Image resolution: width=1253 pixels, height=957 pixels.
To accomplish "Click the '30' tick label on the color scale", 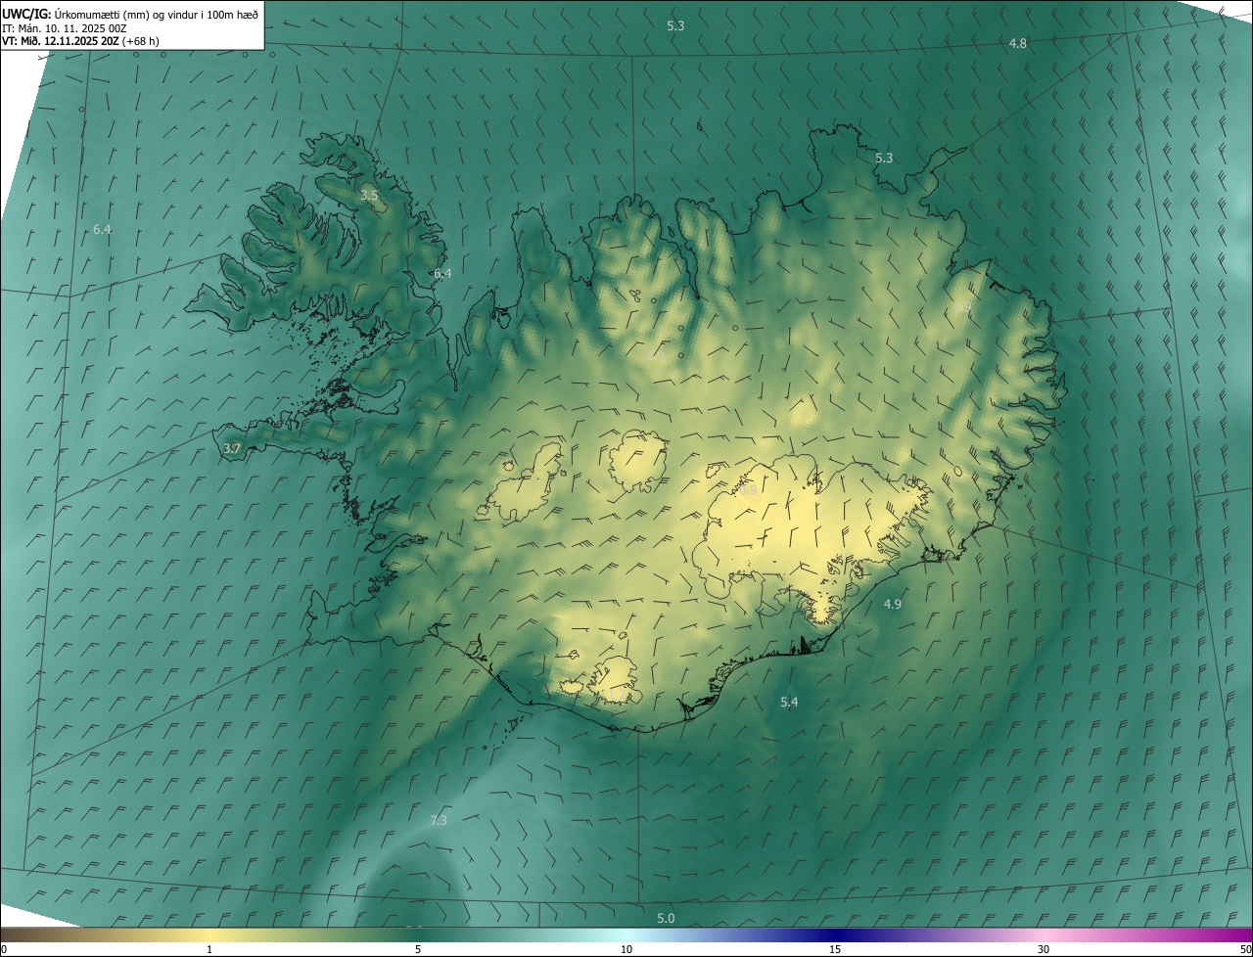I will [1044, 950].
